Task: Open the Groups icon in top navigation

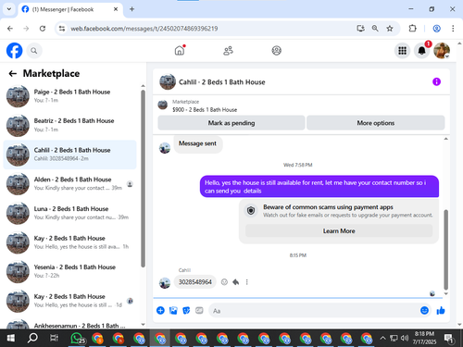Action: click(x=276, y=51)
